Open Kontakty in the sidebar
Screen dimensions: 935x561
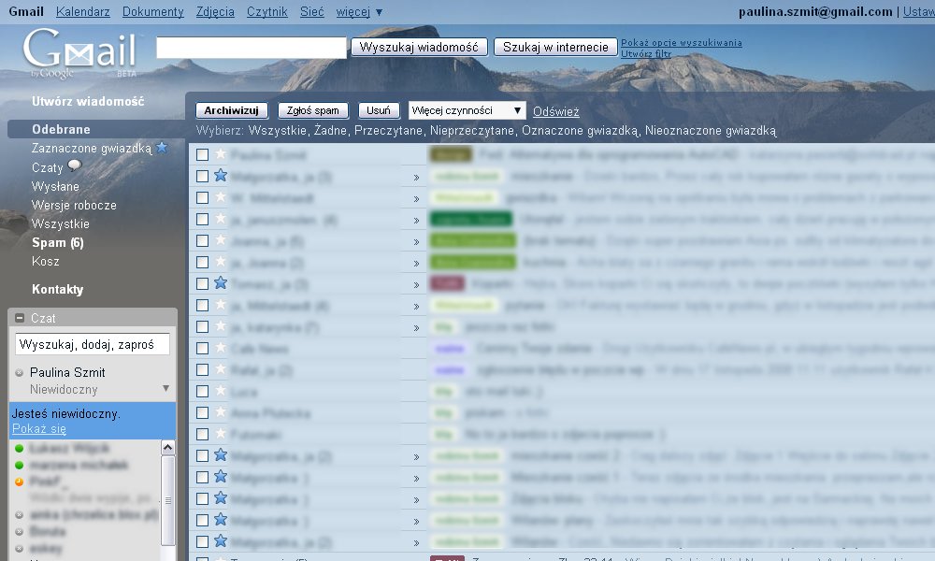pyautogui.click(x=58, y=289)
